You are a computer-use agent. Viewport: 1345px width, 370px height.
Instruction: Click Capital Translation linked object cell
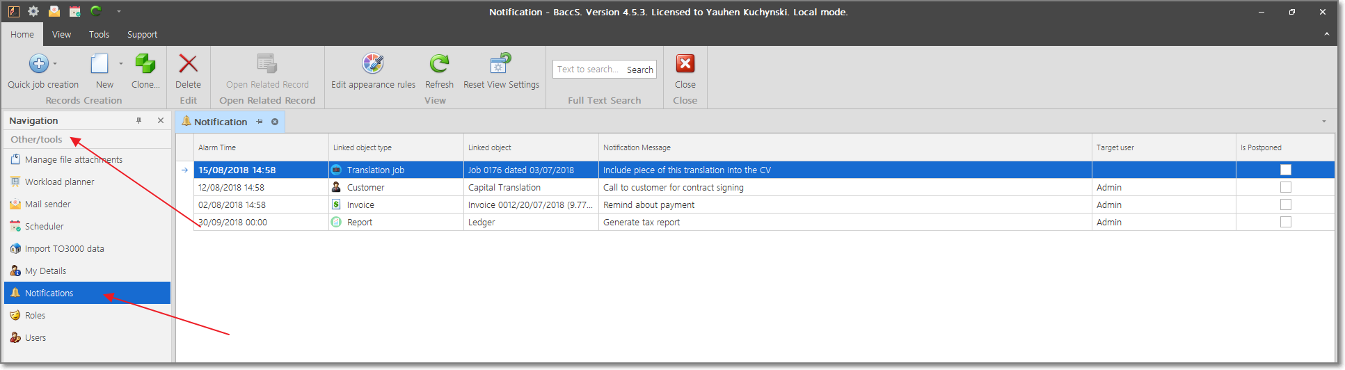click(531, 187)
